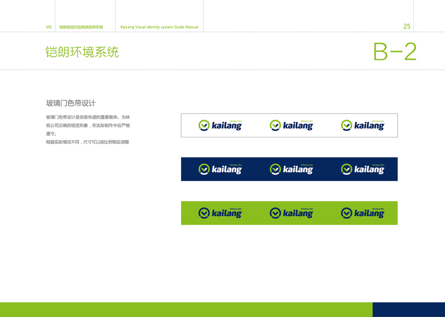Click the Chinese manual title in header
445x317 pixels.
(x=81, y=27)
